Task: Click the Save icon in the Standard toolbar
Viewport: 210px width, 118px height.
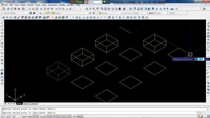Action: [36, 9]
